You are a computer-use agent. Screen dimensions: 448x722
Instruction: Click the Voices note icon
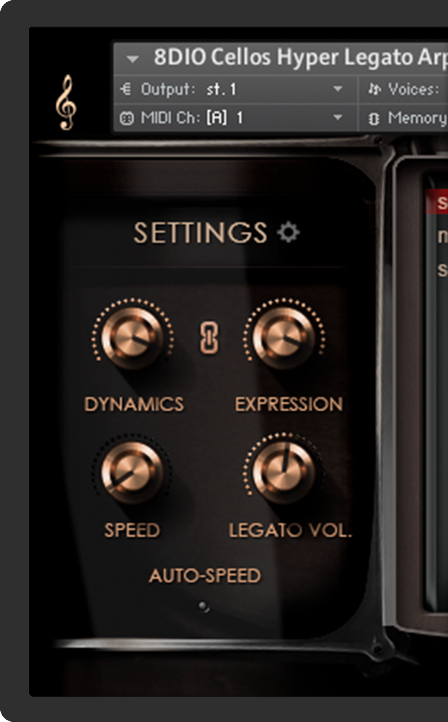374,90
